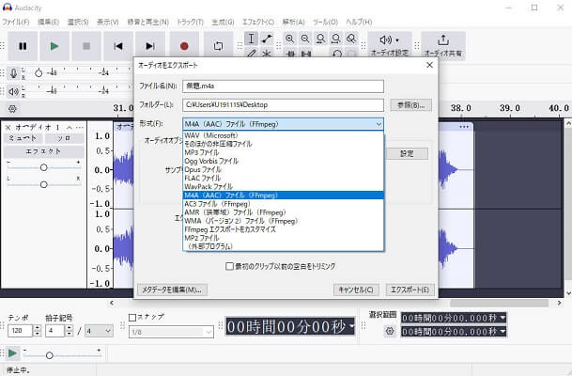Click the フォルダー path input field
Image resolution: width=572 pixels, height=376 pixels.
(x=283, y=105)
